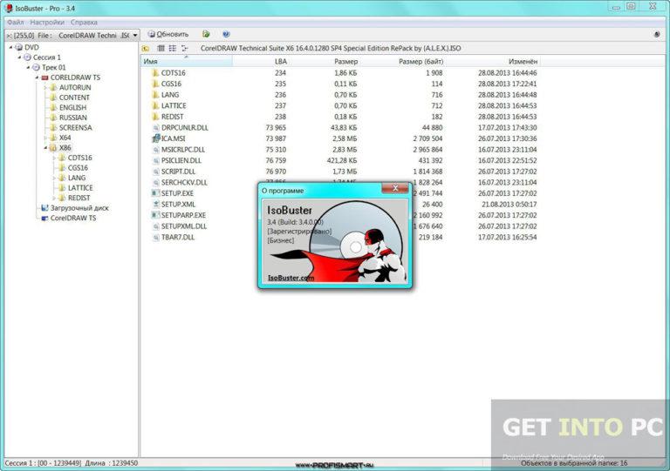Screen dimensions: 670x471
Task: Collapse the DVD tree node
Action: click(10, 47)
